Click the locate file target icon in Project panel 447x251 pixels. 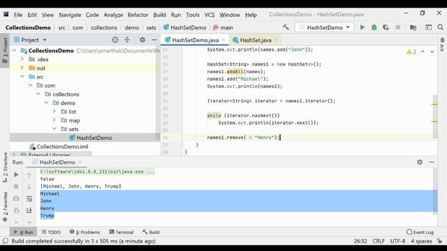[115, 40]
